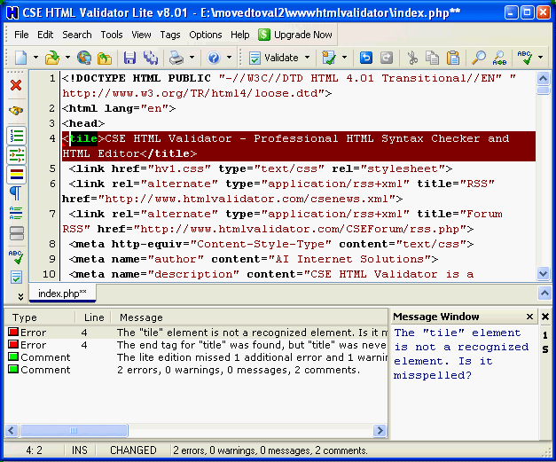The image size is (556, 462).
Task: Run spell check from the top toolbar
Action: (524, 58)
